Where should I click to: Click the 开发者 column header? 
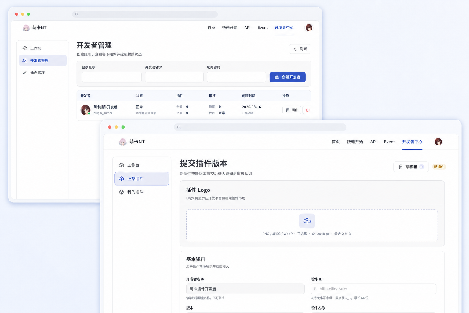(x=85, y=96)
